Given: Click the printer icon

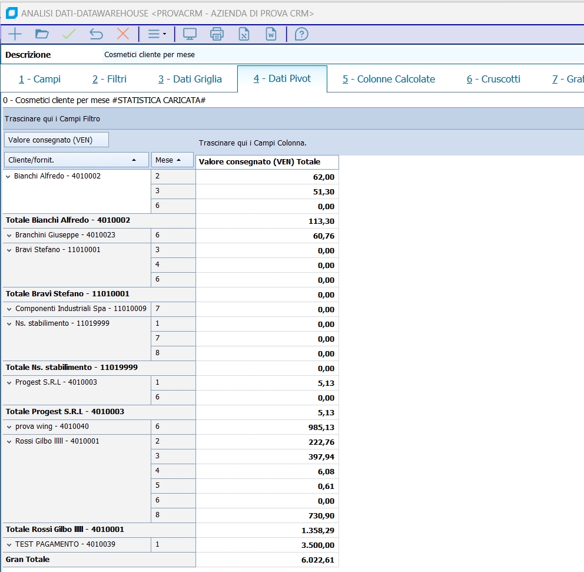Looking at the screenshot, I should [217, 34].
